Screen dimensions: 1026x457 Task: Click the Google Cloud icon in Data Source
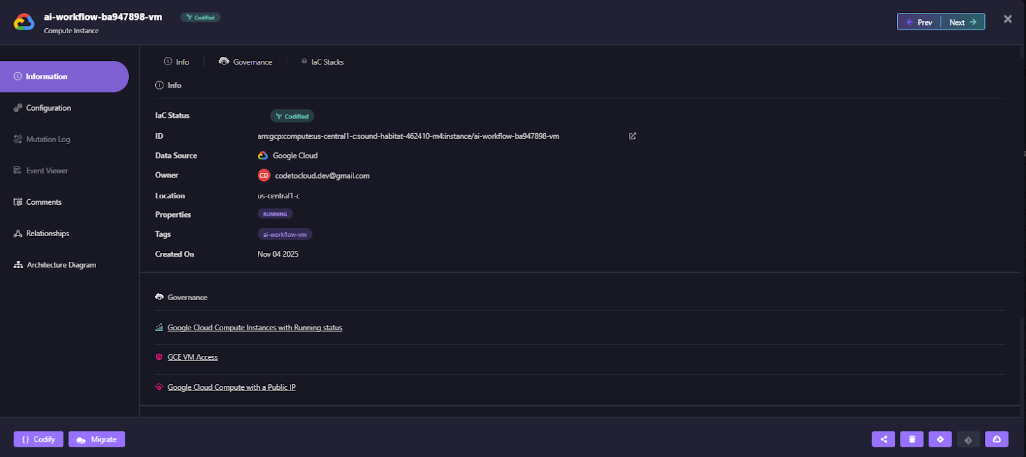click(263, 156)
